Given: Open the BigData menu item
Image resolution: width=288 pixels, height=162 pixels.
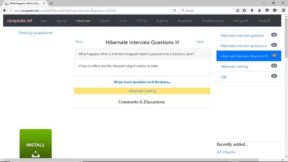Looking at the screenshot, I should coord(162,21).
